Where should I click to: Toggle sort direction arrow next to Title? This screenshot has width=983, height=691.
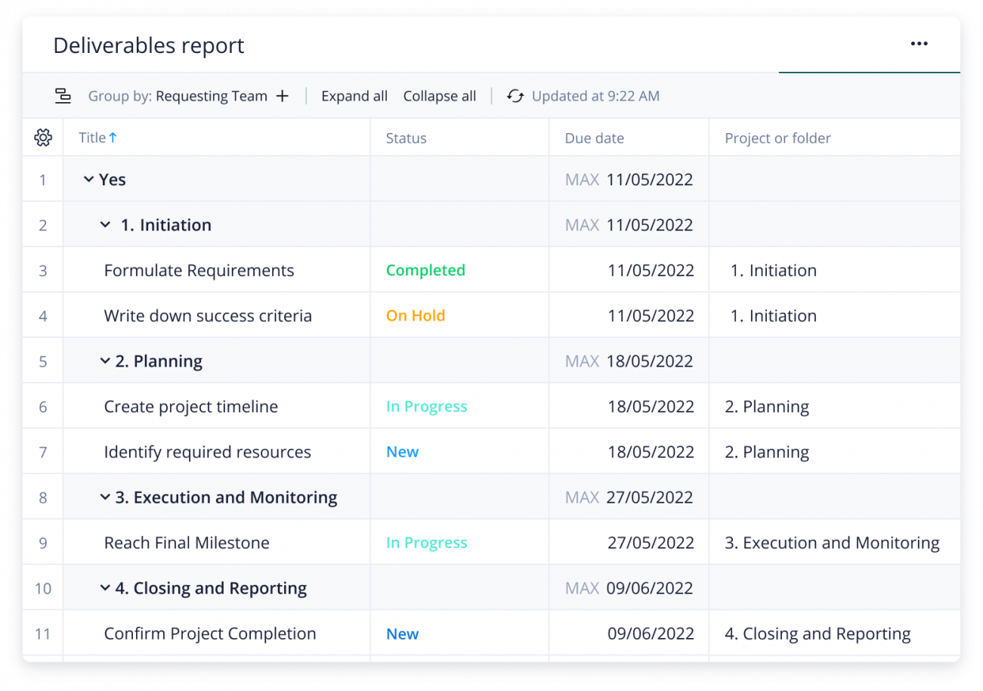[113, 138]
